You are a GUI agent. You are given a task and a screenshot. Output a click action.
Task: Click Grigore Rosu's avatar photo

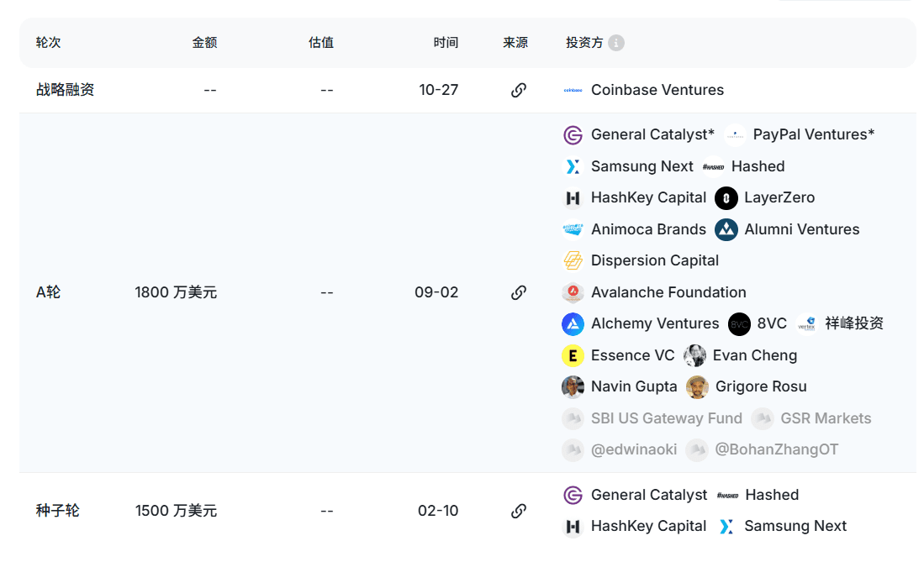tap(697, 387)
